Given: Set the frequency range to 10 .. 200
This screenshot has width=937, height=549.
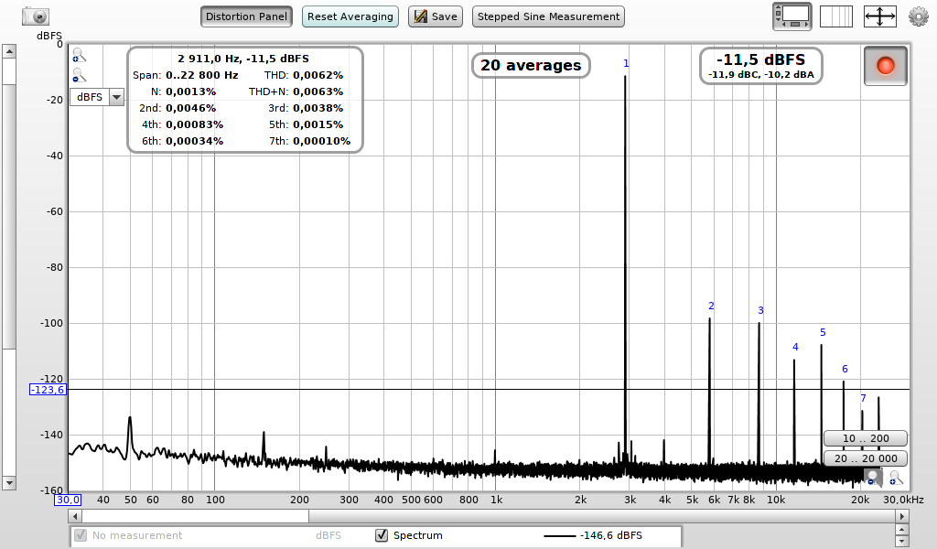Looking at the screenshot, I should (866, 438).
